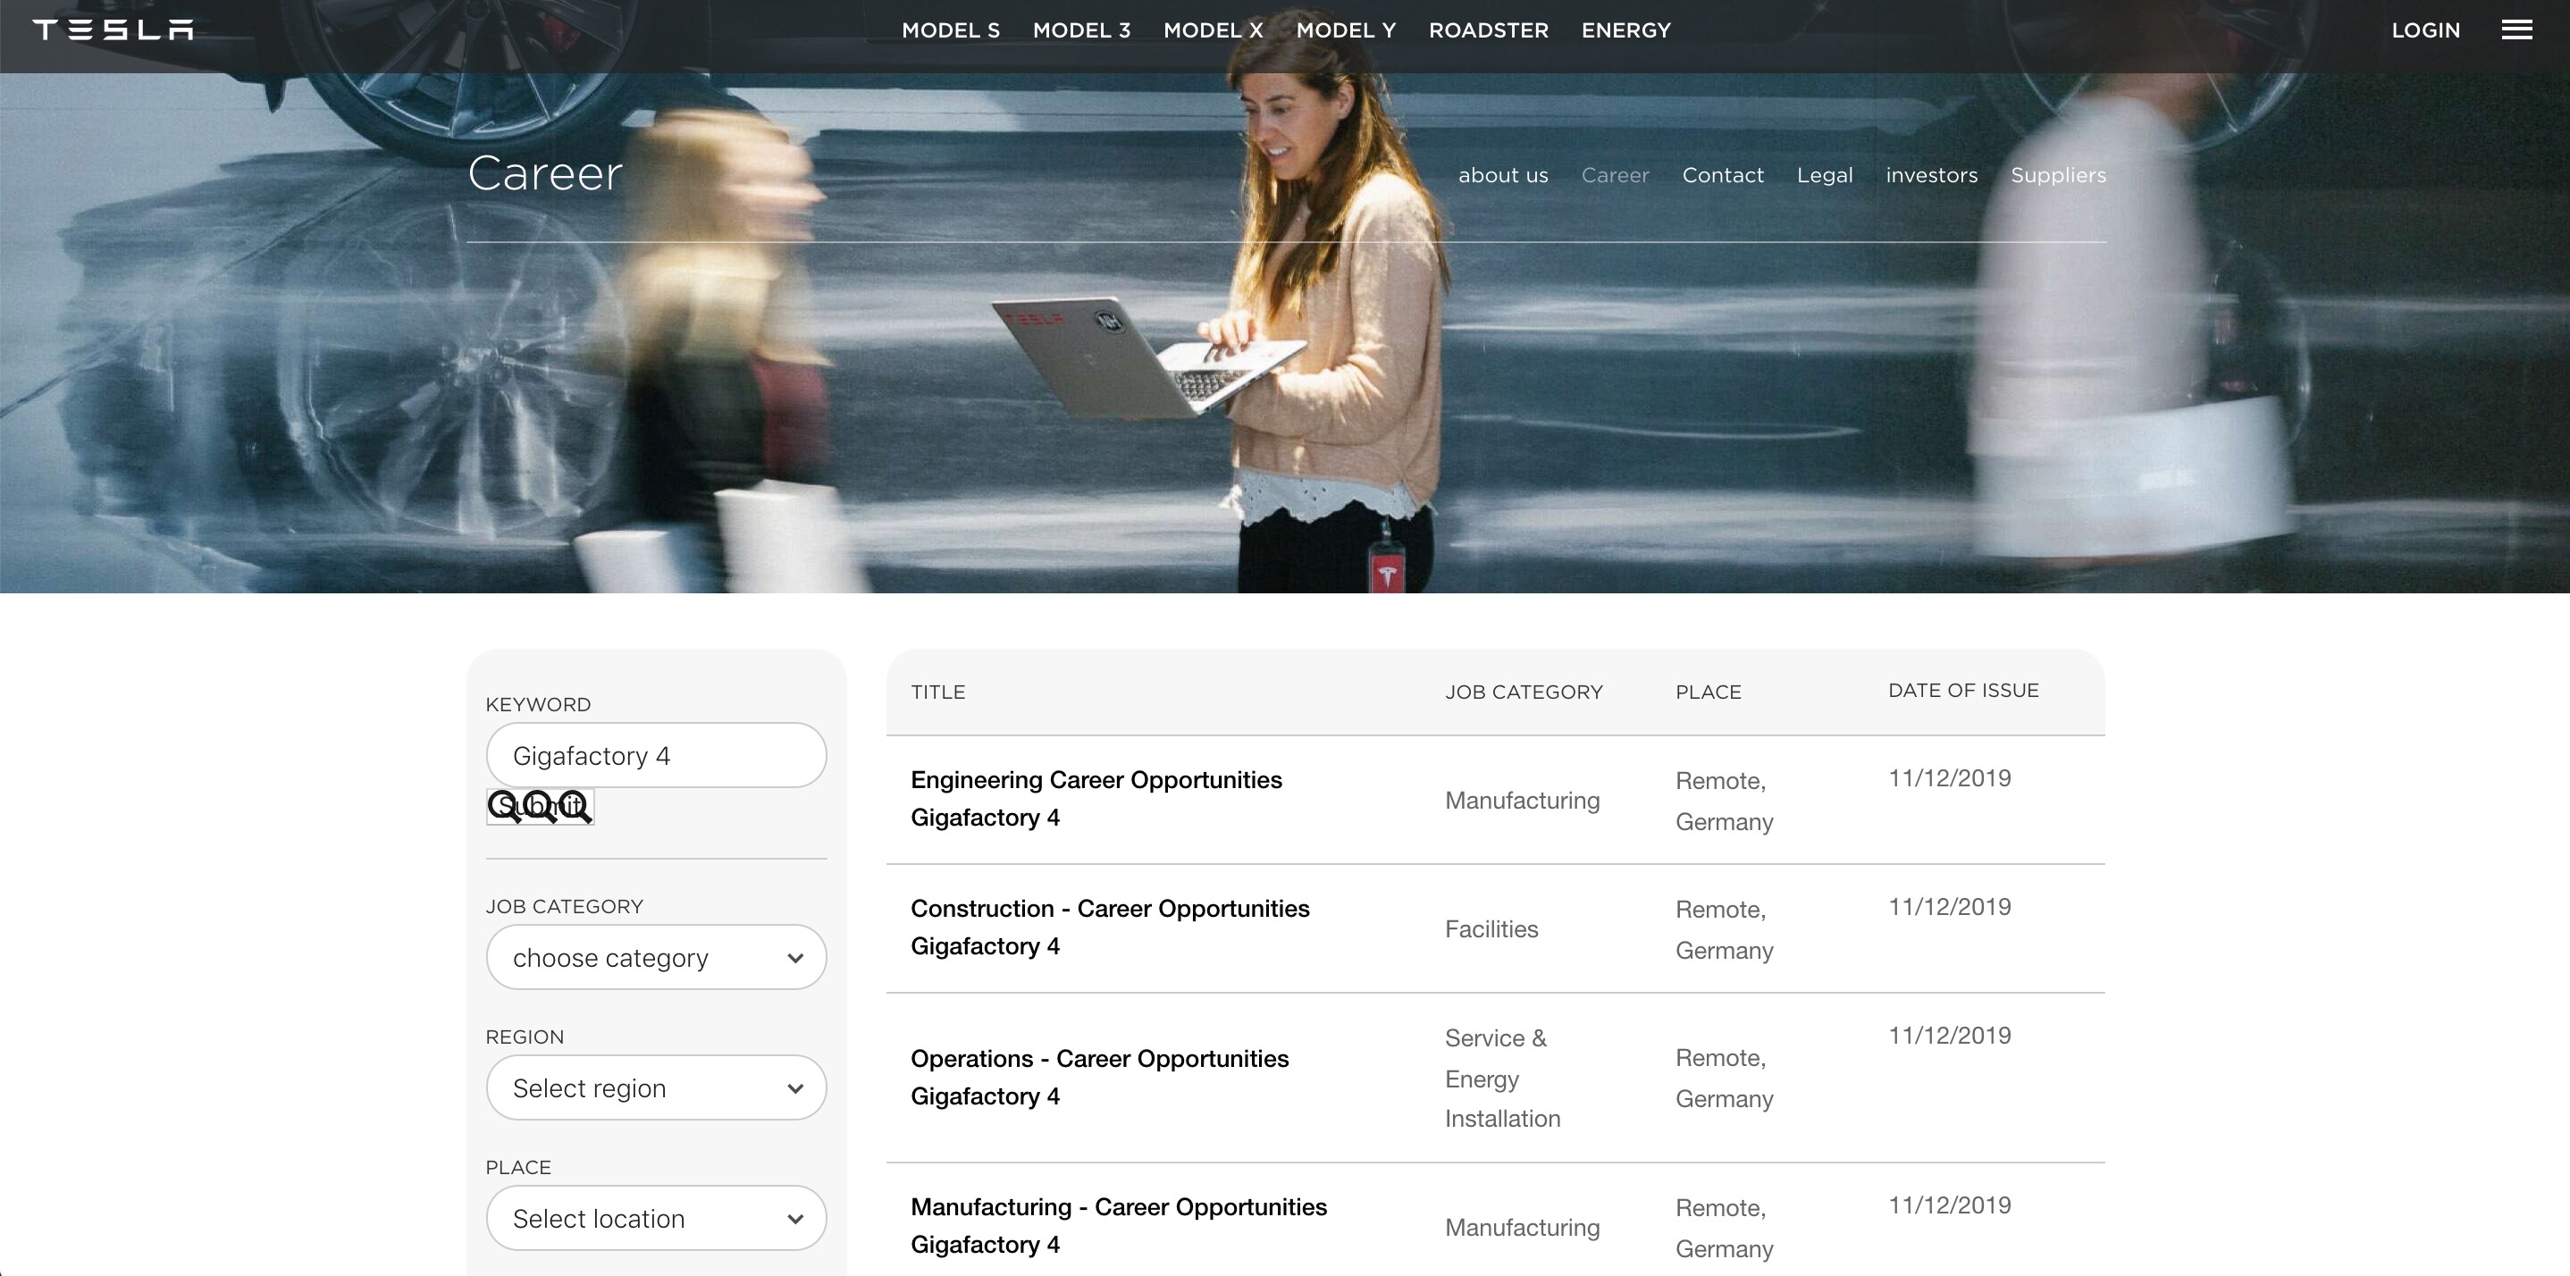This screenshot has width=2570, height=1276.
Task: Expand the choose category dropdown
Action: pyautogui.click(x=656, y=958)
